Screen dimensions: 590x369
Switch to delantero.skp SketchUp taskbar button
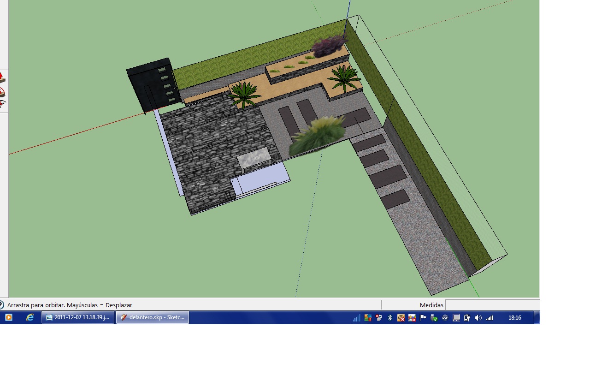(x=153, y=317)
